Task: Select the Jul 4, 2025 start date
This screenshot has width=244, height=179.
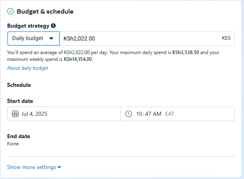Action: pyautogui.click(x=34, y=114)
